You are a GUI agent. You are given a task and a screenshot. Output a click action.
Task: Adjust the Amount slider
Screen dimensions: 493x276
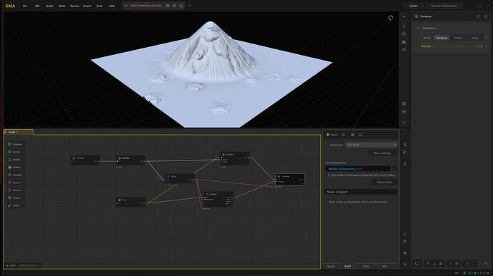pos(451,46)
